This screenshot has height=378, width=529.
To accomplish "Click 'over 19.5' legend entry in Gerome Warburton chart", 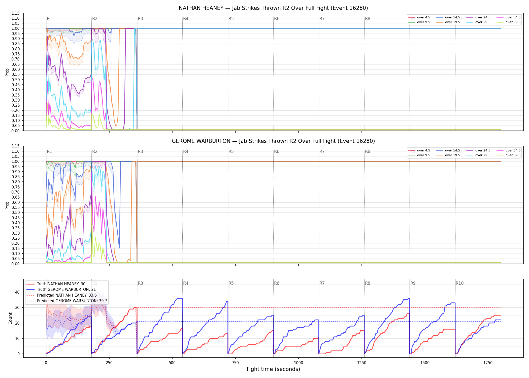I will (x=448, y=155).
